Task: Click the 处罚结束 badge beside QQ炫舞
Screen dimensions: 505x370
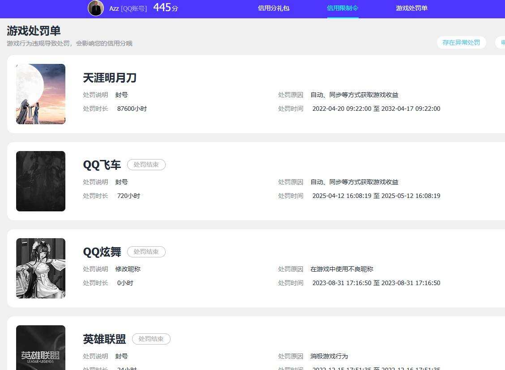Action: (146, 252)
